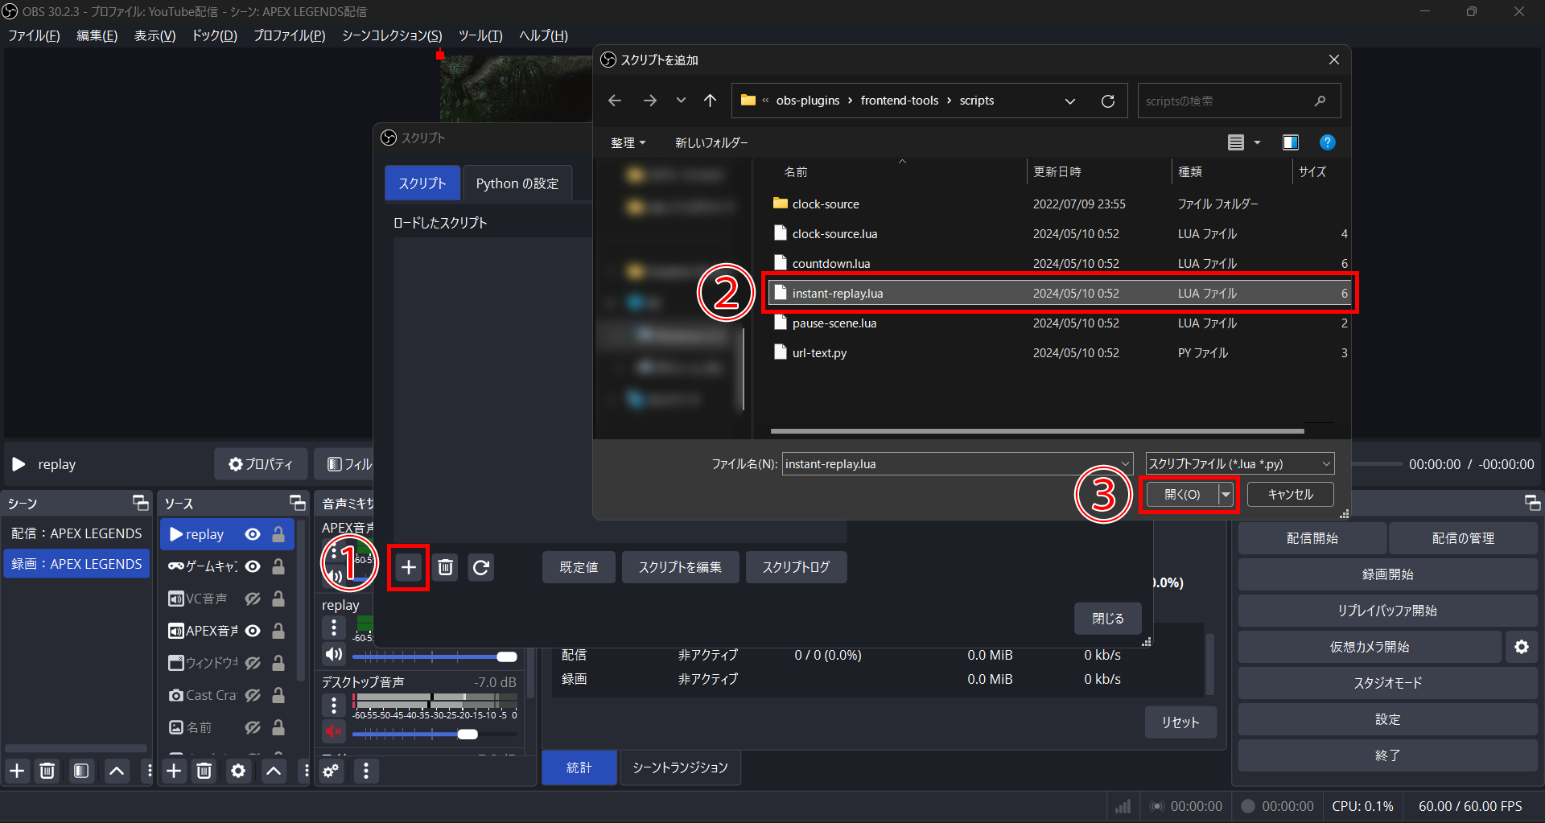
Task: Hide the APEX音声 source eye icon
Action: tap(253, 631)
